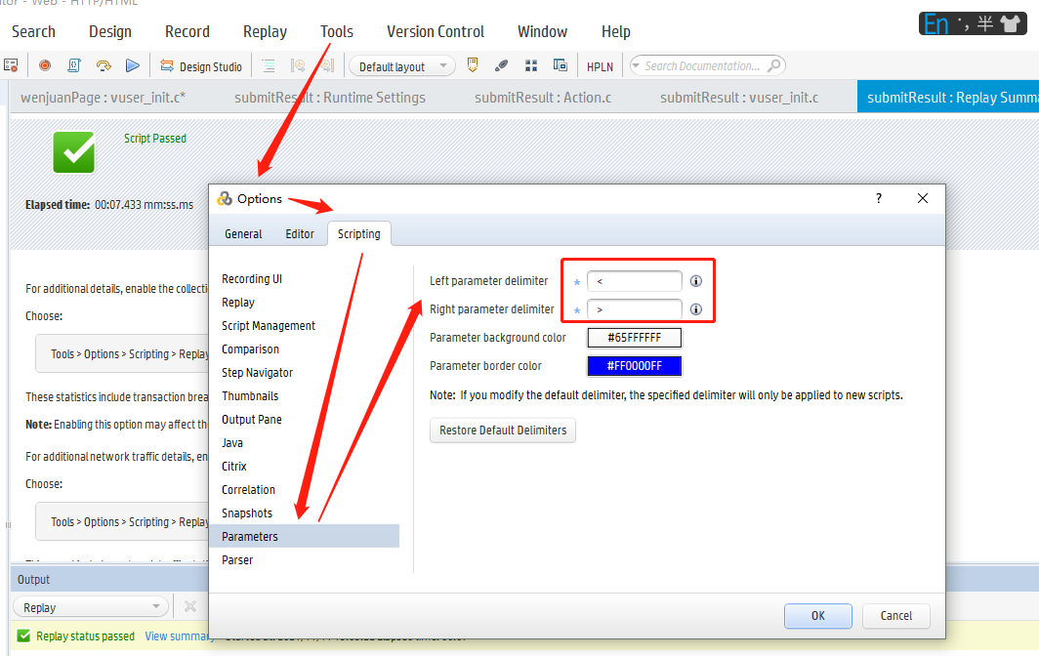Open the Version Control menu

tap(435, 31)
